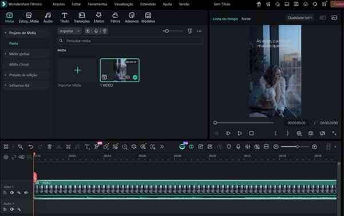The height and width of the screenshot is (216, 344).
Task: Open the Ferramentas menu
Action: 97,4
